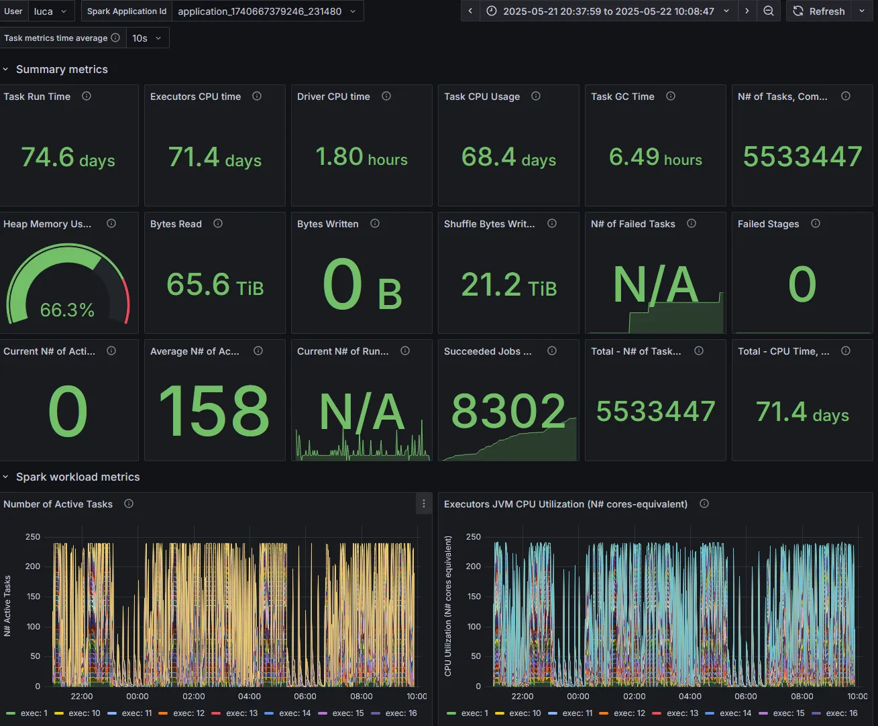This screenshot has height=726, width=878.
Task: Shift time range forward with right arrow
Action: 747,11
